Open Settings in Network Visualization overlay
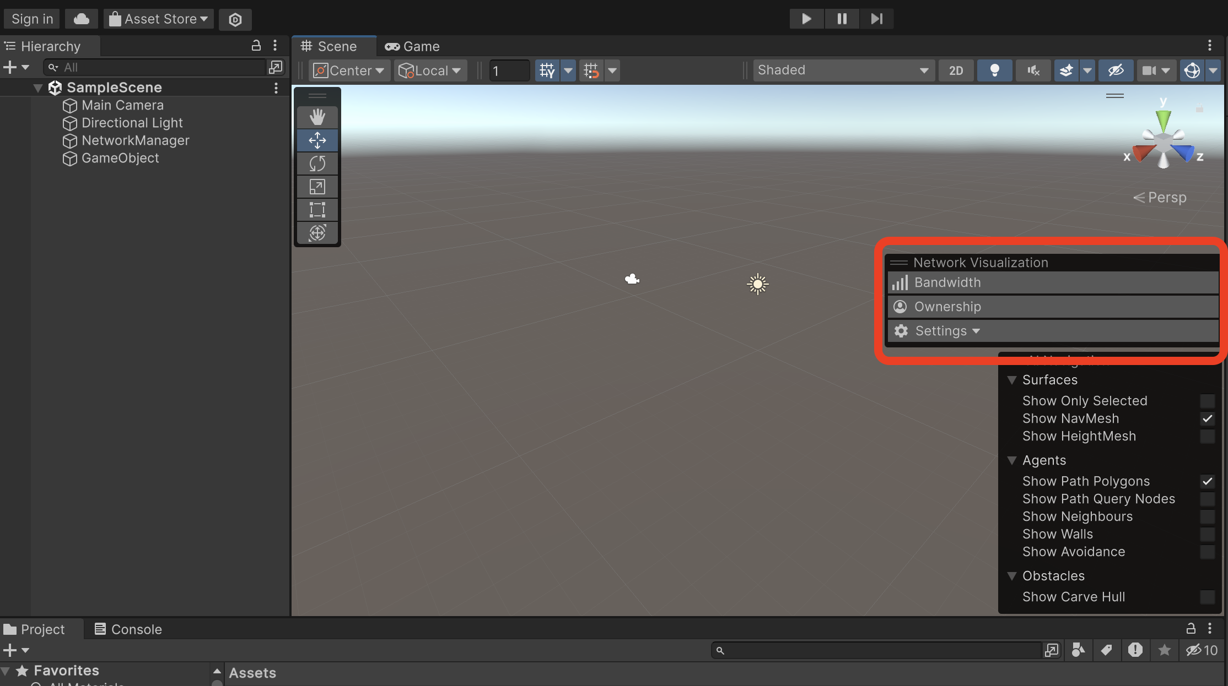 pos(1052,331)
